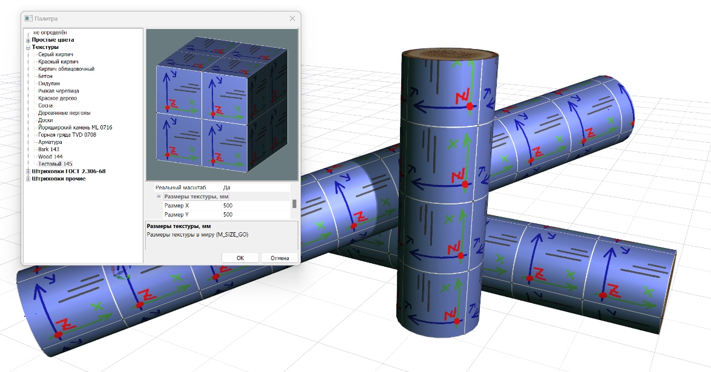Image resolution: width=711 pixels, height=372 pixels.
Task: Select the Йоркширский камень ML 0716 texture
Action: pos(74,128)
